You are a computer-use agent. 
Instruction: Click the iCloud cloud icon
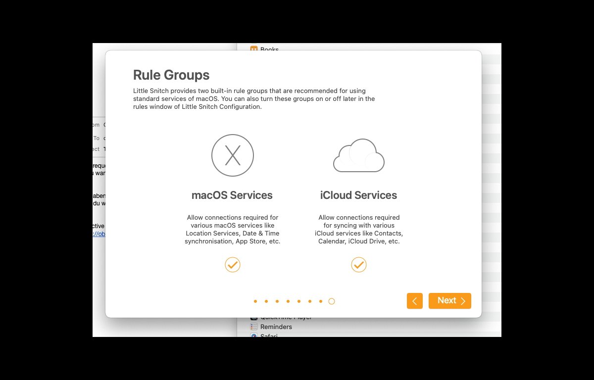click(x=359, y=155)
